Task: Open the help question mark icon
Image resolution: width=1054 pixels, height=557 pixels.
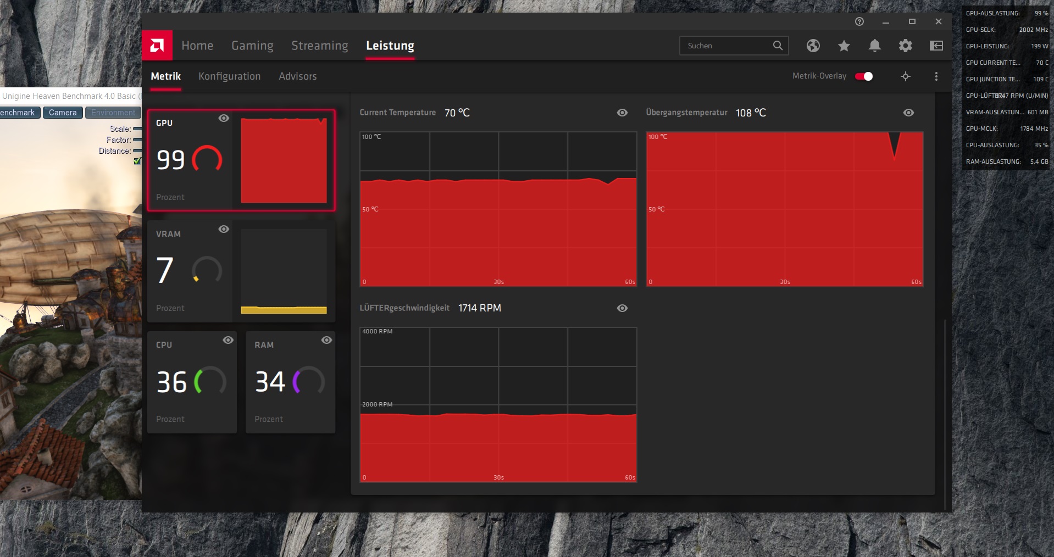Action: click(859, 21)
